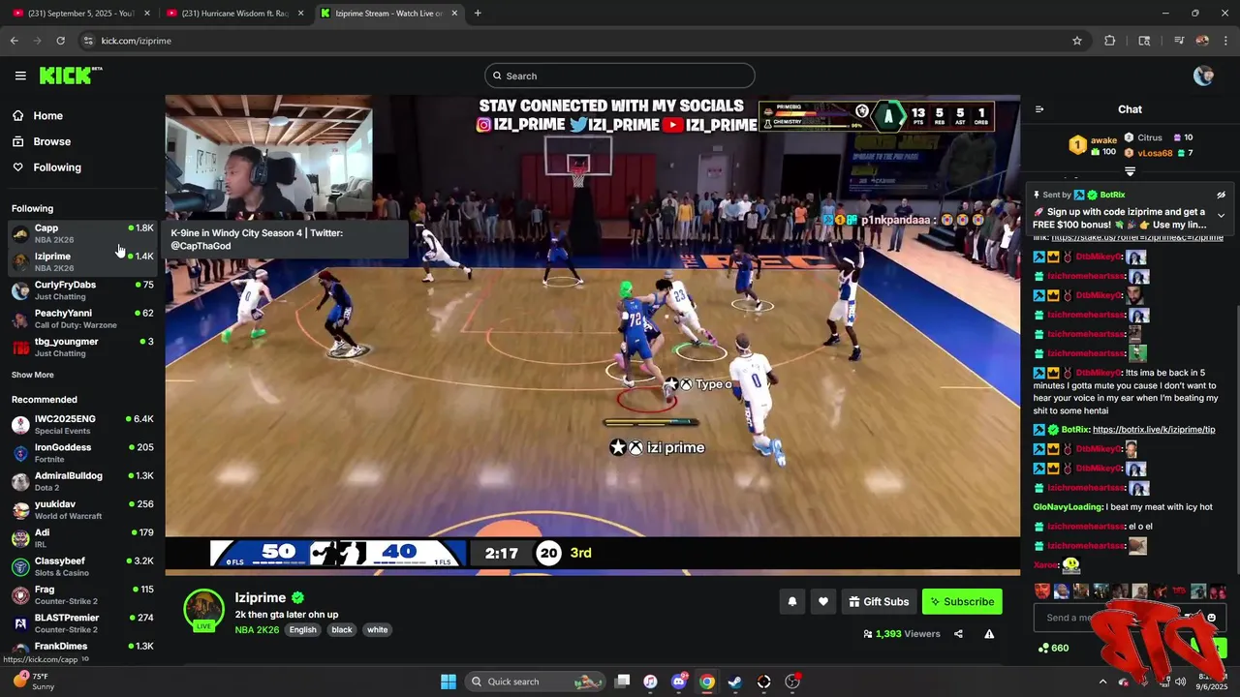Open Chrome three-dot menu

(x=1226, y=41)
